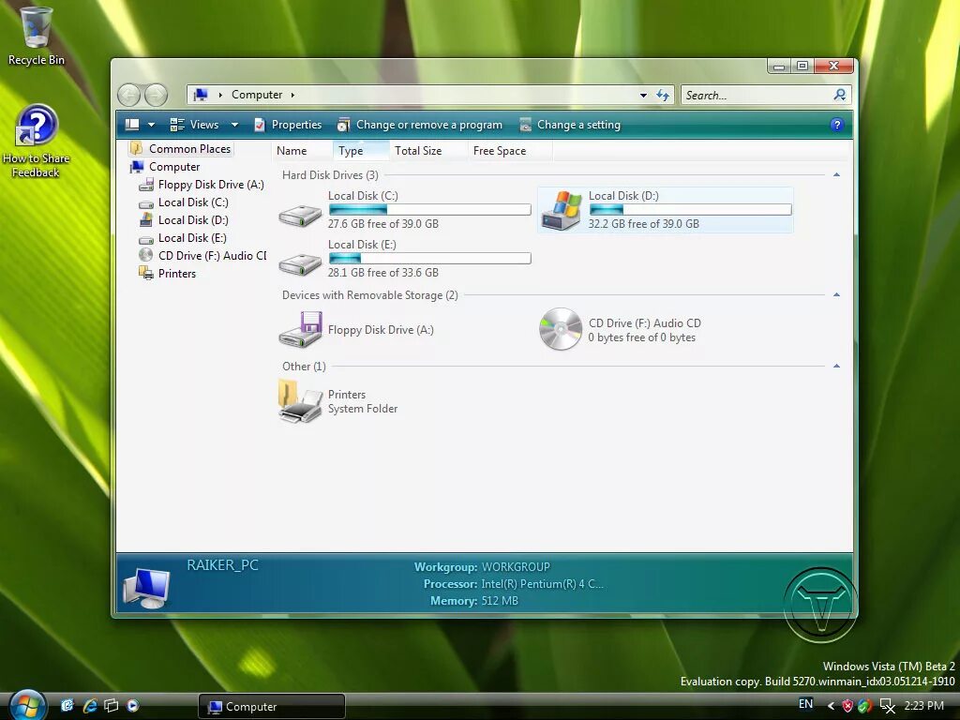Sort by the Total Size column header

tap(428, 151)
